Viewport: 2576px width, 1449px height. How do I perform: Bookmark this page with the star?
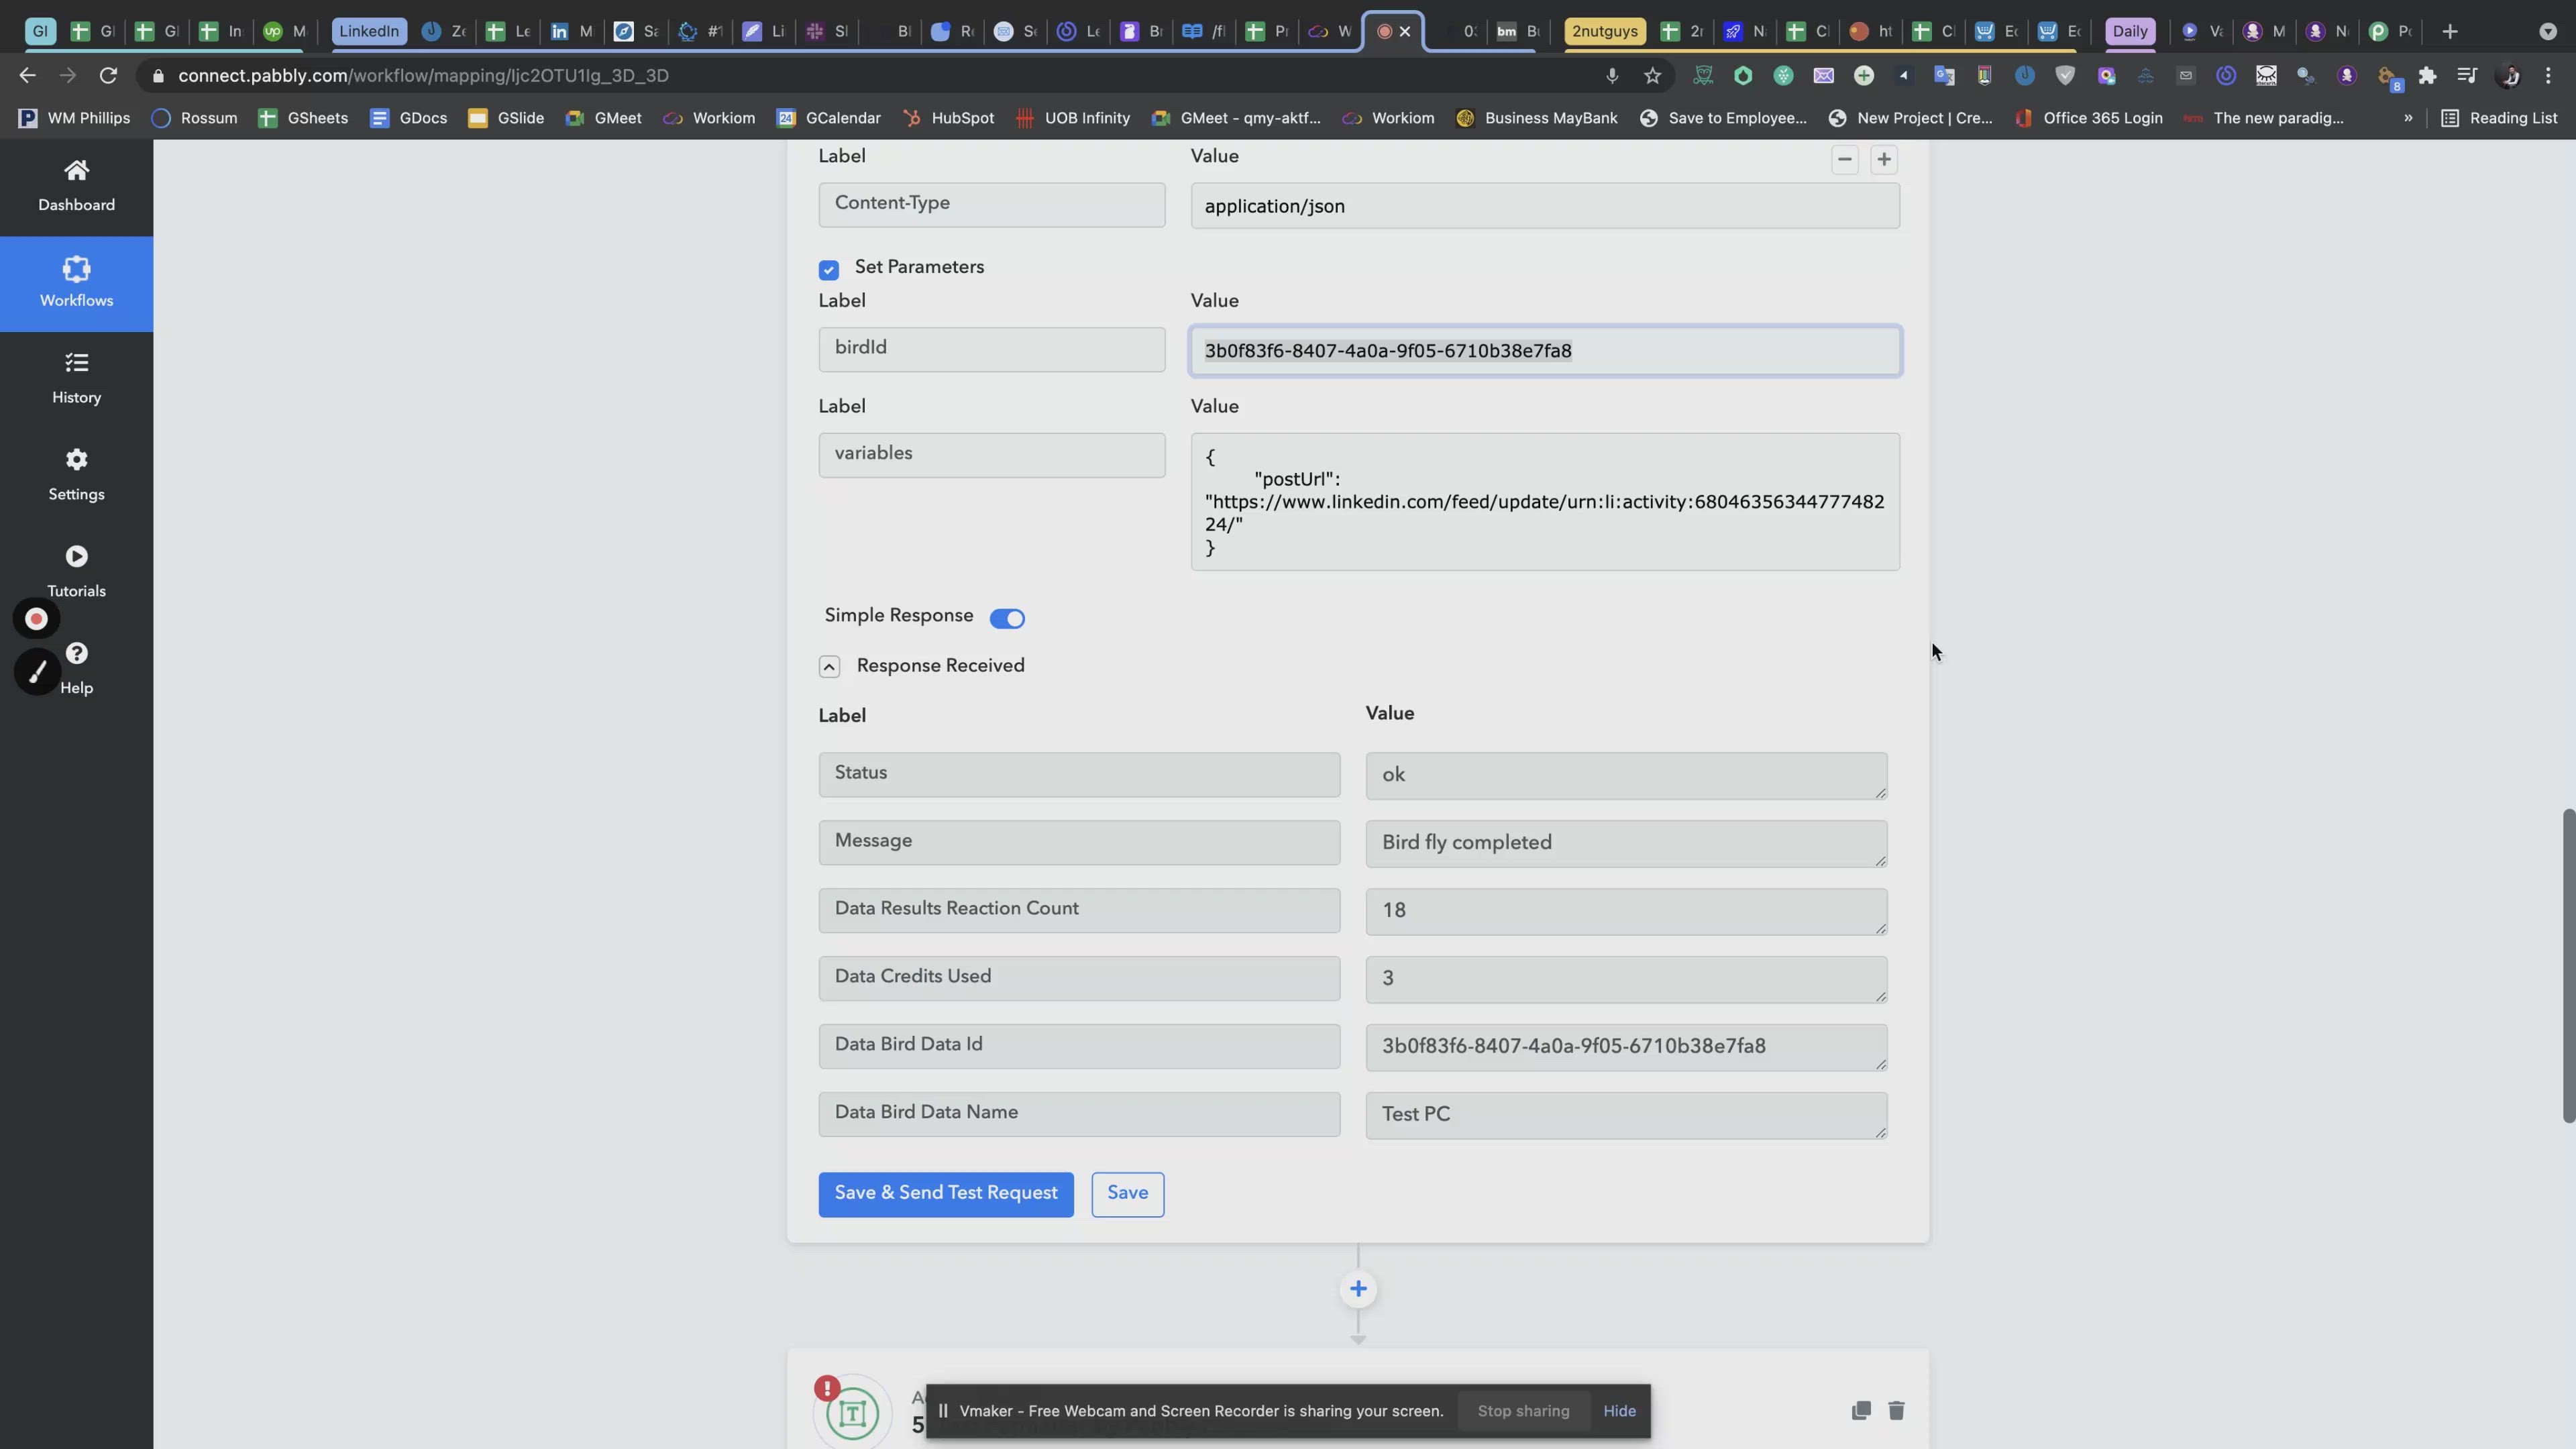tap(1652, 75)
